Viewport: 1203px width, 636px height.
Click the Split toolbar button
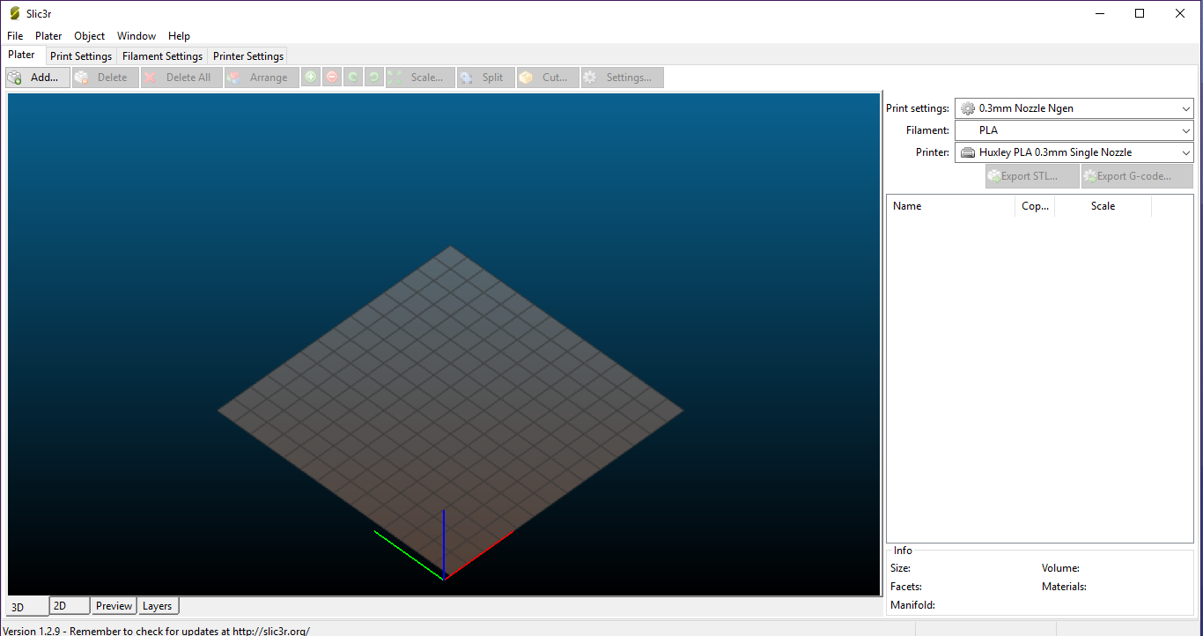(486, 78)
